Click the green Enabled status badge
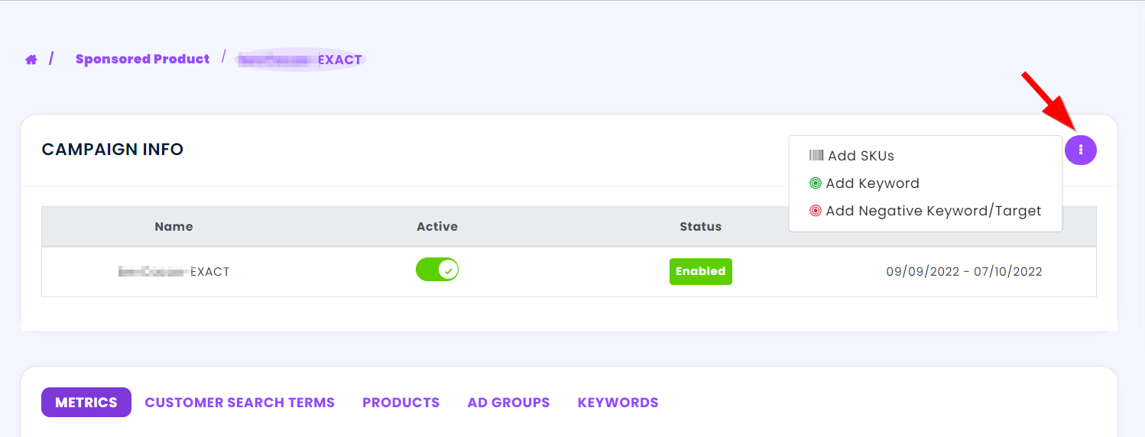 [x=700, y=271]
